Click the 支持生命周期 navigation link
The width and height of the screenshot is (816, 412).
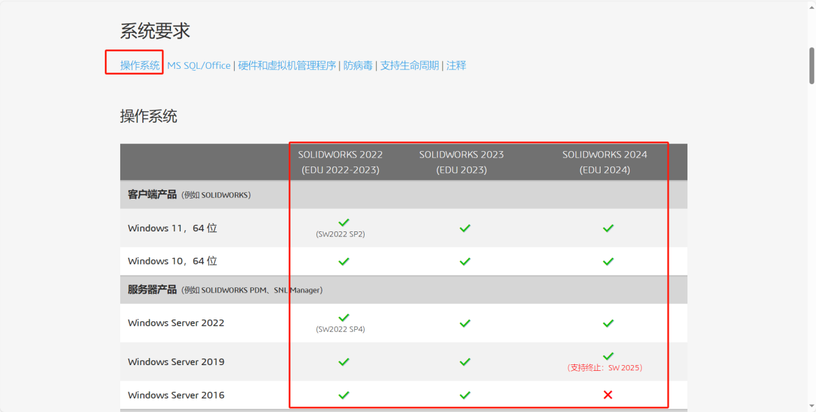pyautogui.click(x=410, y=65)
